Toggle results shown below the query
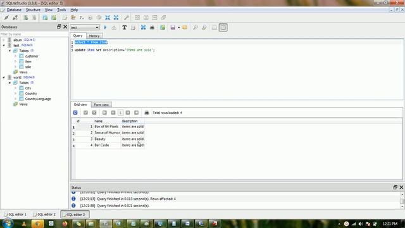Screen dimensions: 405x228 [x=223, y=27]
